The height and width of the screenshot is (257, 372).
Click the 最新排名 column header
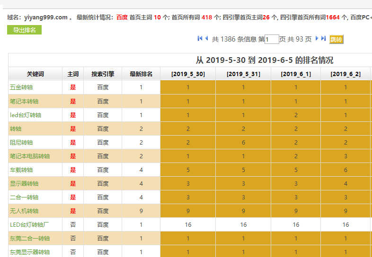tap(141, 74)
